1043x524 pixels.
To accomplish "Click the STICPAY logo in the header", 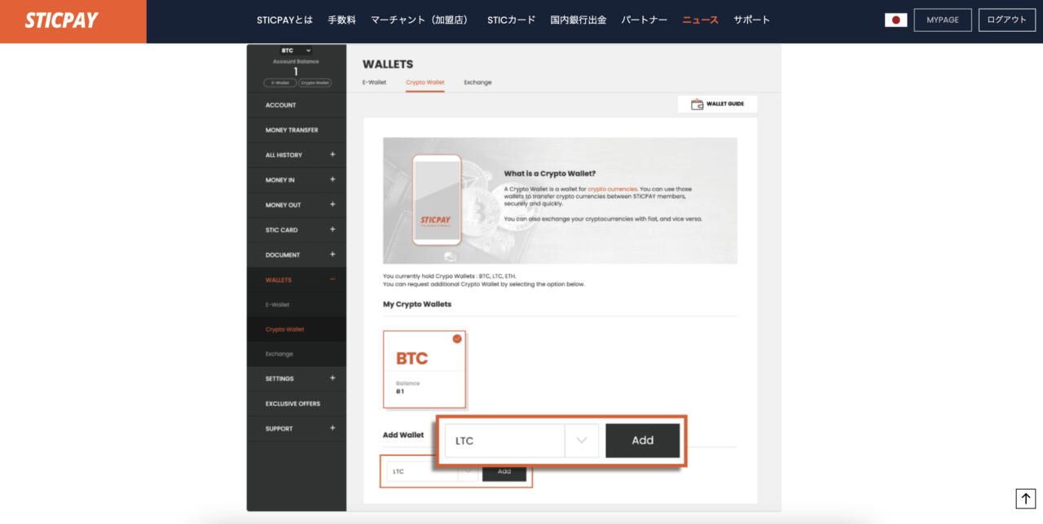I will (62, 20).
